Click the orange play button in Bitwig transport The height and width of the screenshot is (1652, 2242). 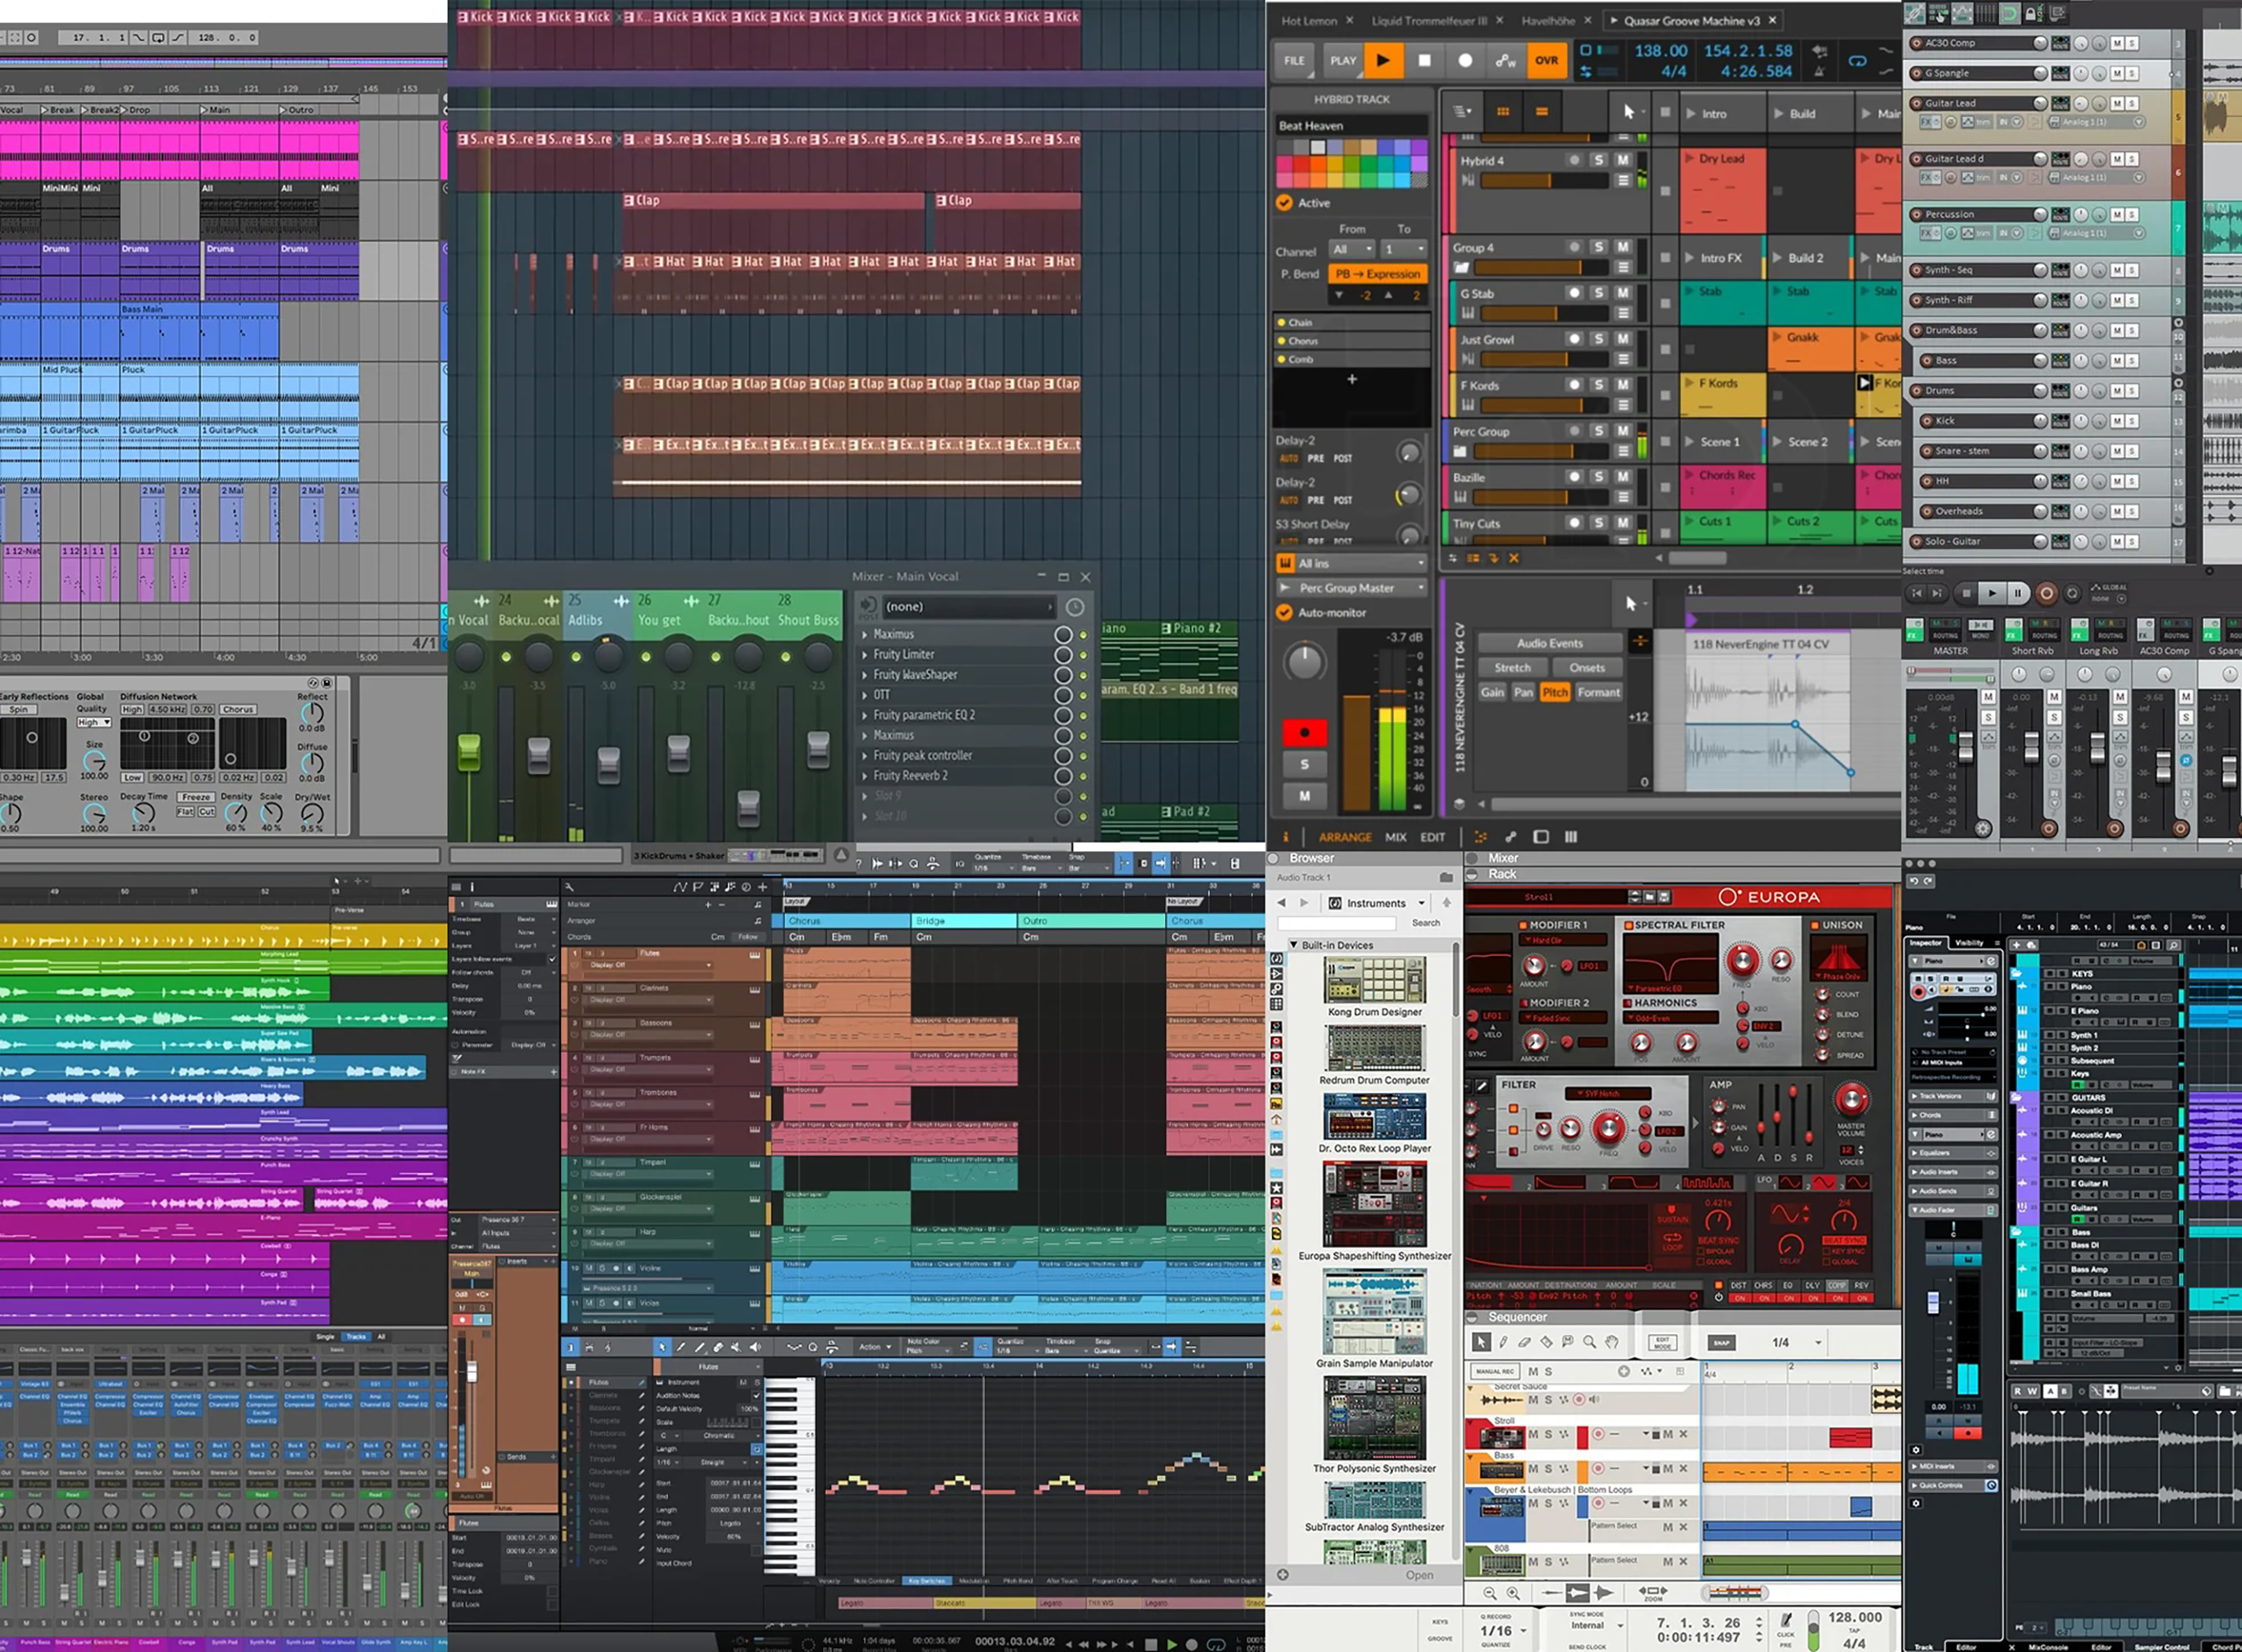click(x=1383, y=60)
